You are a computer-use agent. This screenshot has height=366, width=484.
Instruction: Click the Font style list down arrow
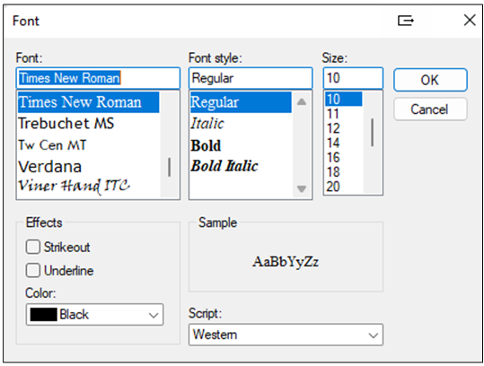pos(302,188)
